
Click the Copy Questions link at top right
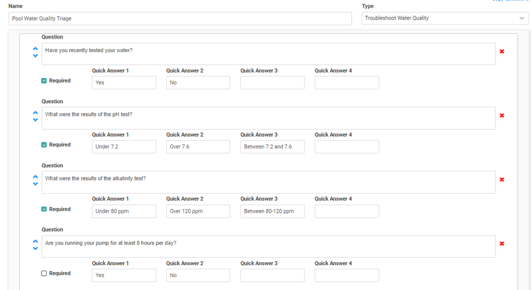coord(511,1)
